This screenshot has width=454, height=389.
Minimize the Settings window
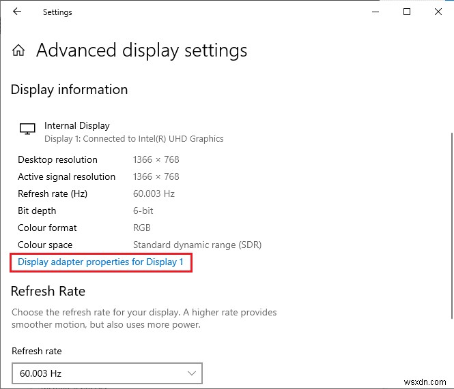coord(375,12)
